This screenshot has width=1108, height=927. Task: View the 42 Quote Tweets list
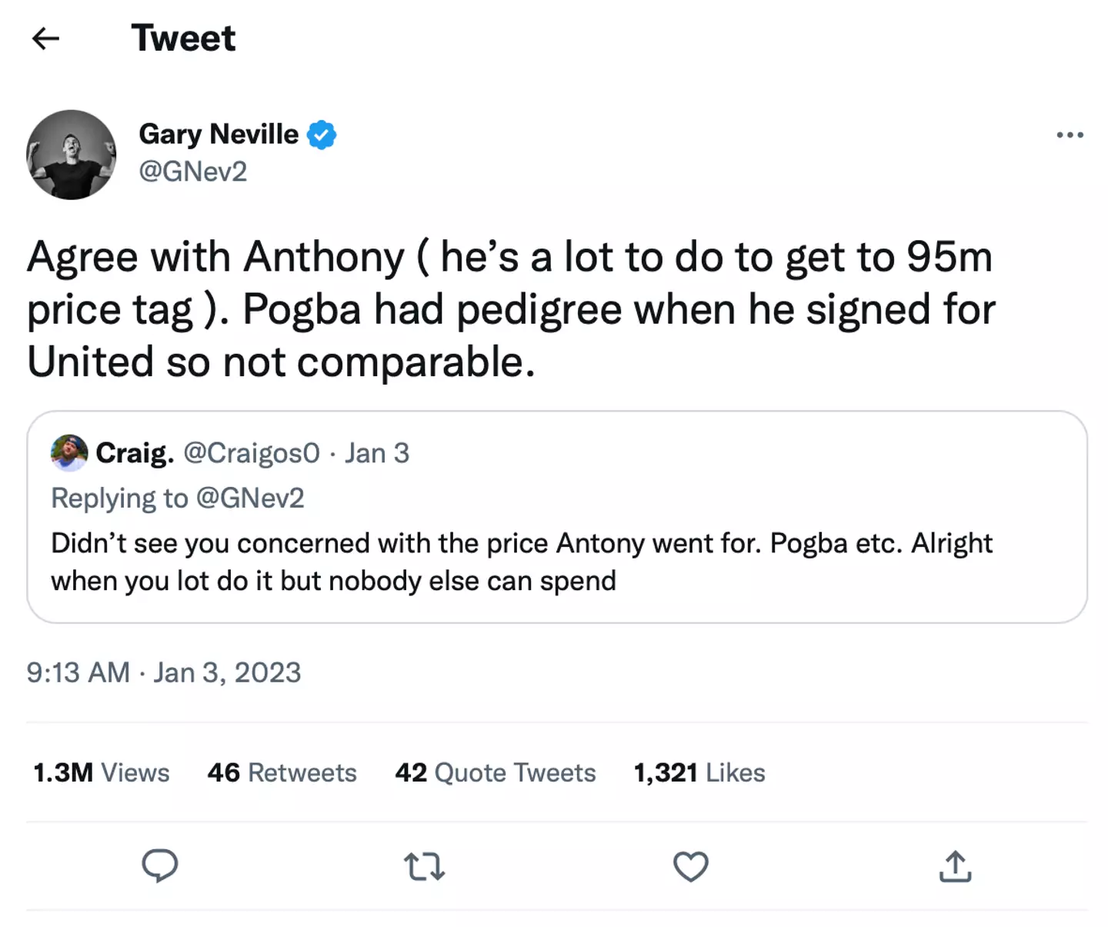(495, 772)
